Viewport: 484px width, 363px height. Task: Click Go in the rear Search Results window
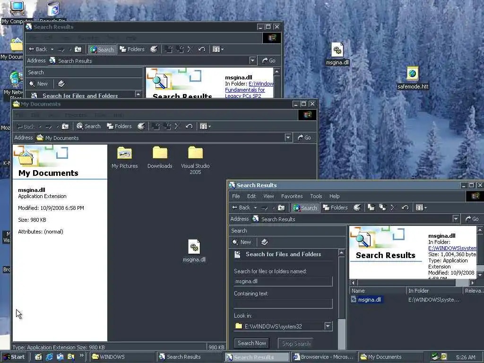click(x=269, y=60)
